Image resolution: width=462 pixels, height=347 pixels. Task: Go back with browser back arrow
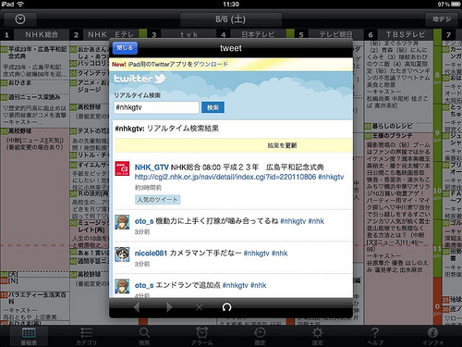[137, 307]
